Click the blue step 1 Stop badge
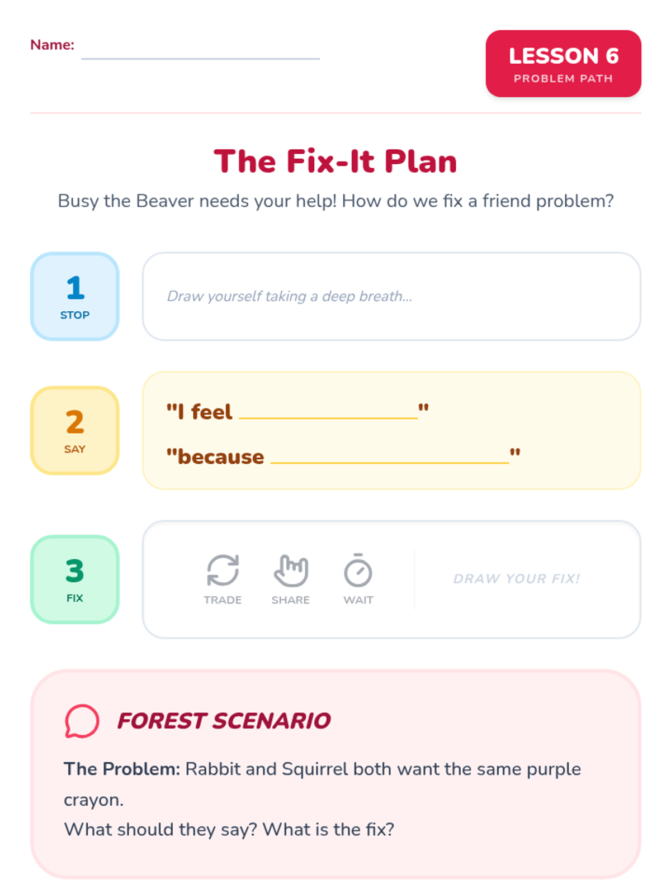The image size is (671, 894). tap(75, 296)
